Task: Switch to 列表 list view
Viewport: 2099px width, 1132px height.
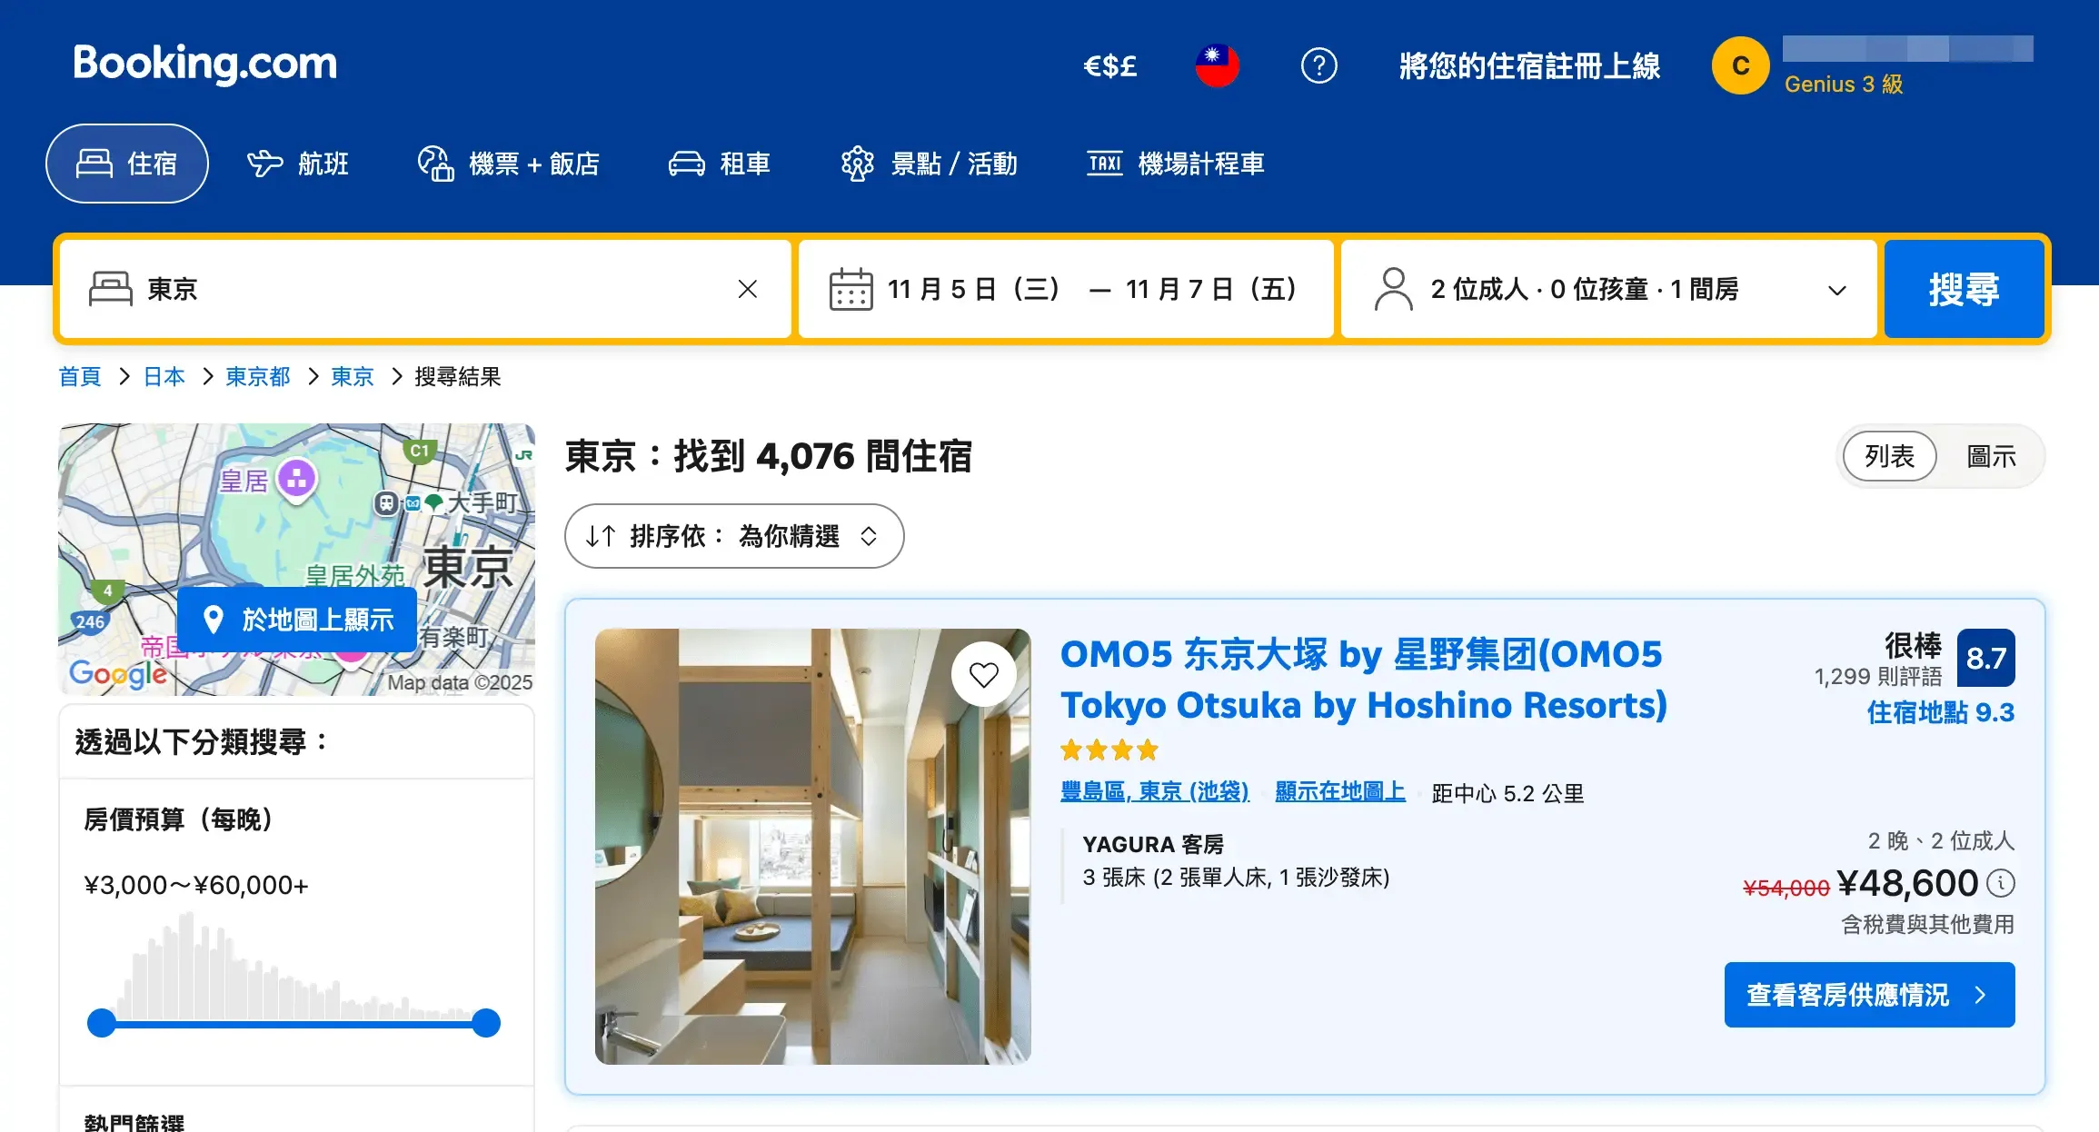Action: pyautogui.click(x=1889, y=456)
